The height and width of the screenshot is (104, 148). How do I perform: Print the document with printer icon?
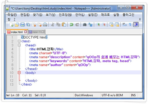(45, 25)
